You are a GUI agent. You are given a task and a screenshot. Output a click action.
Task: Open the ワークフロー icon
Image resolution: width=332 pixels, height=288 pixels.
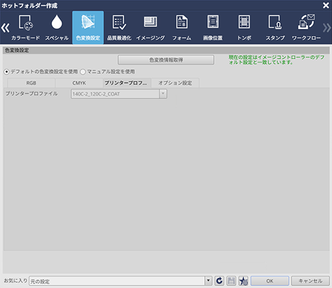click(x=306, y=28)
